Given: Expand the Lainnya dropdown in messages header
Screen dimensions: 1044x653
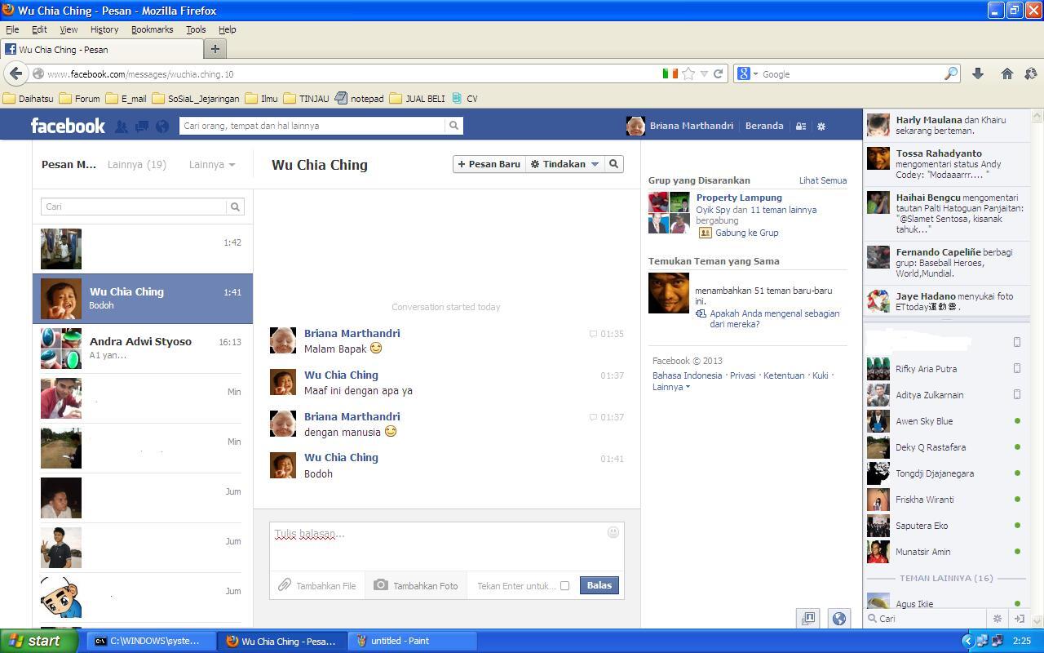Looking at the screenshot, I should coord(212,164).
